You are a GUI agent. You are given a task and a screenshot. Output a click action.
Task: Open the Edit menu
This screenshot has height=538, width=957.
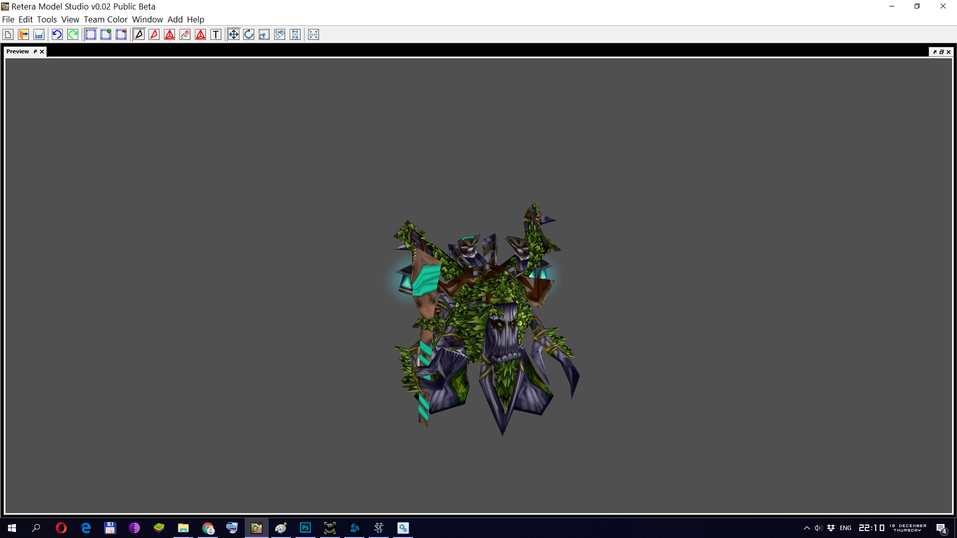tap(25, 19)
